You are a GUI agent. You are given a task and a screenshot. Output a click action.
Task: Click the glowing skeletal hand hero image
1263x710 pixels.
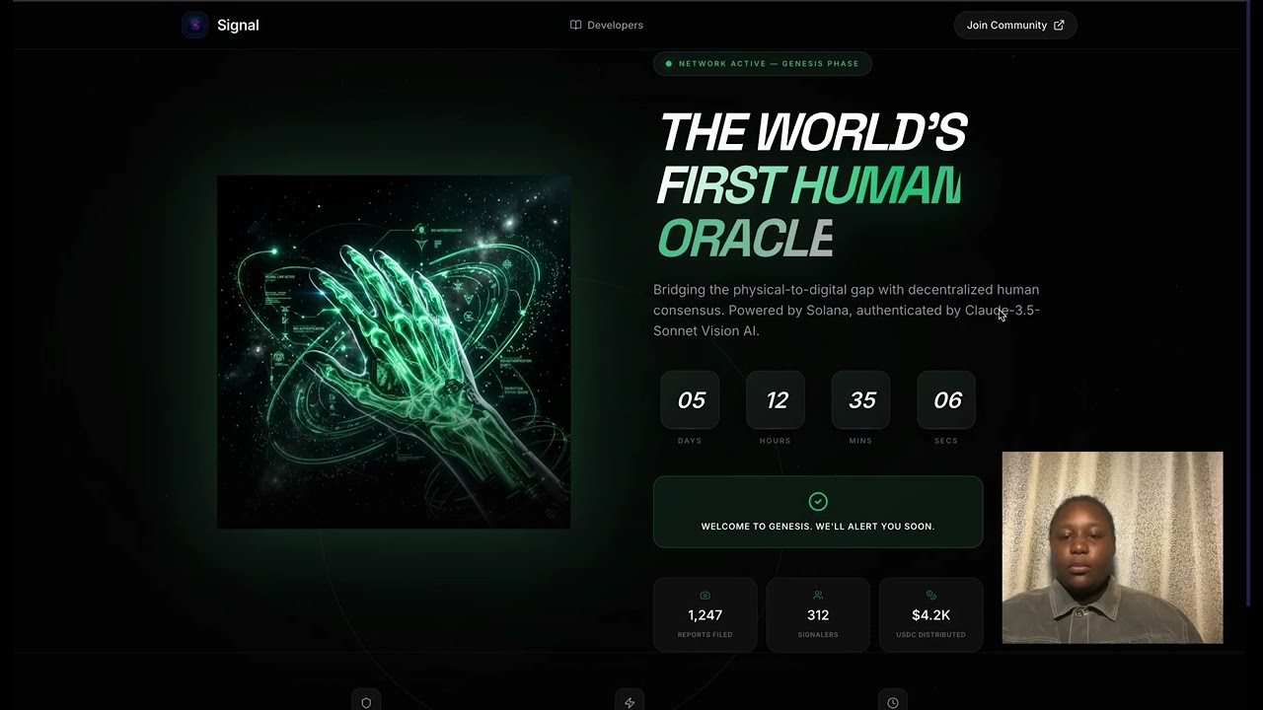point(394,352)
